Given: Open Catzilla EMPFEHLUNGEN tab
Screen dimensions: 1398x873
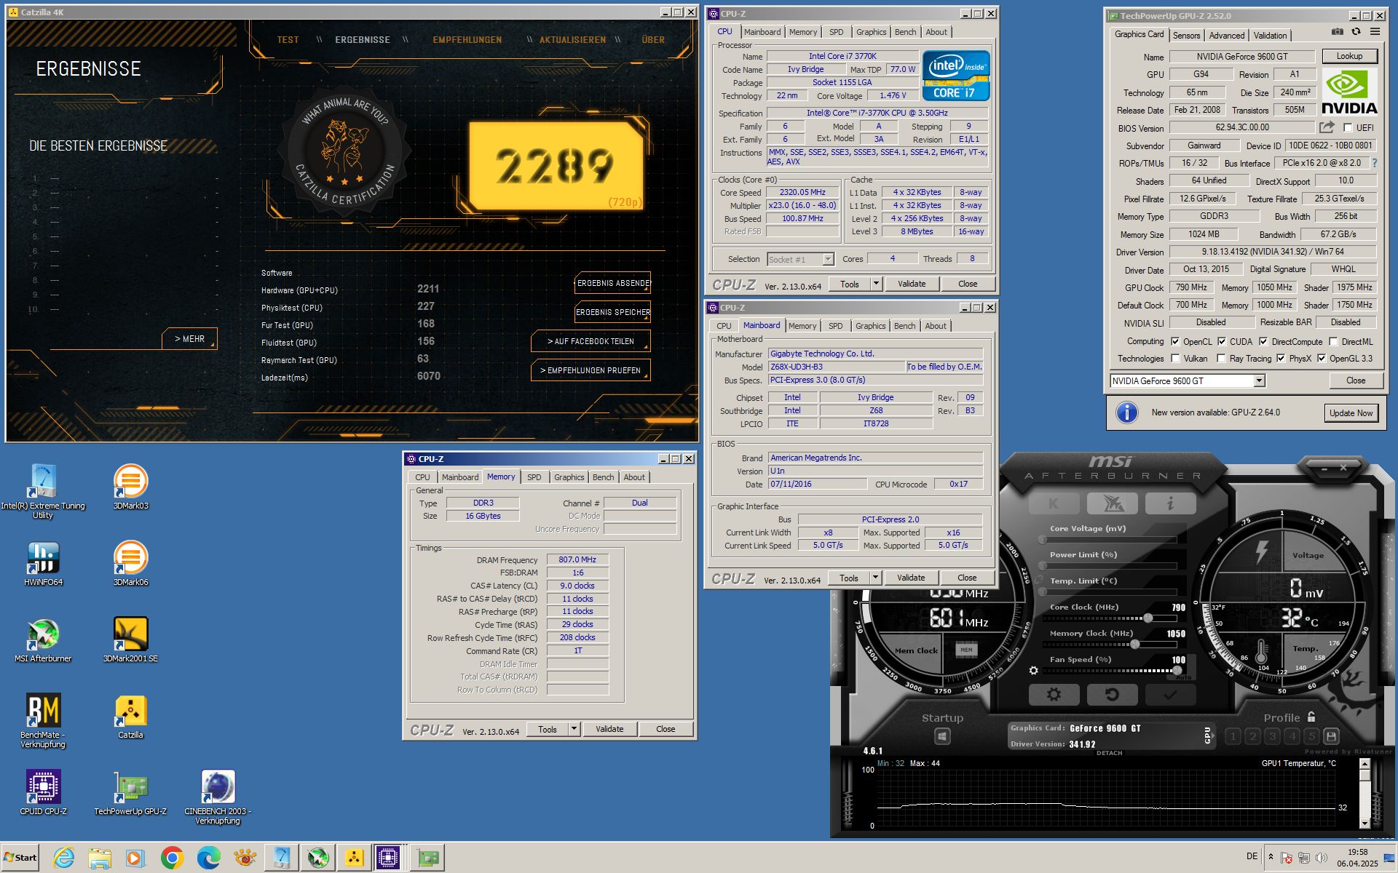Looking at the screenshot, I should (467, 40).
